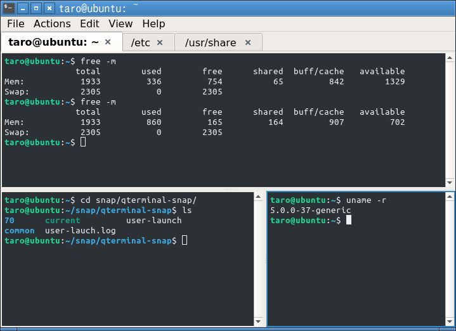Select the taro@ubuntu: ~ tab
The width and height of the screenshot is (456, 331).
(62, 42)
